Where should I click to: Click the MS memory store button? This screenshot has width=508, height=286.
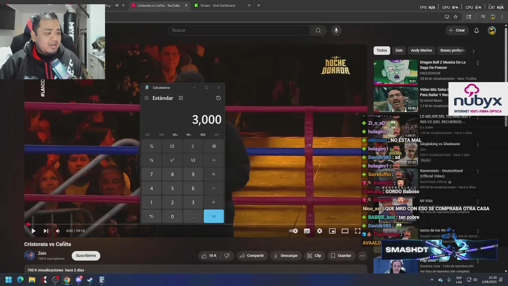click(x=203, y=135)
